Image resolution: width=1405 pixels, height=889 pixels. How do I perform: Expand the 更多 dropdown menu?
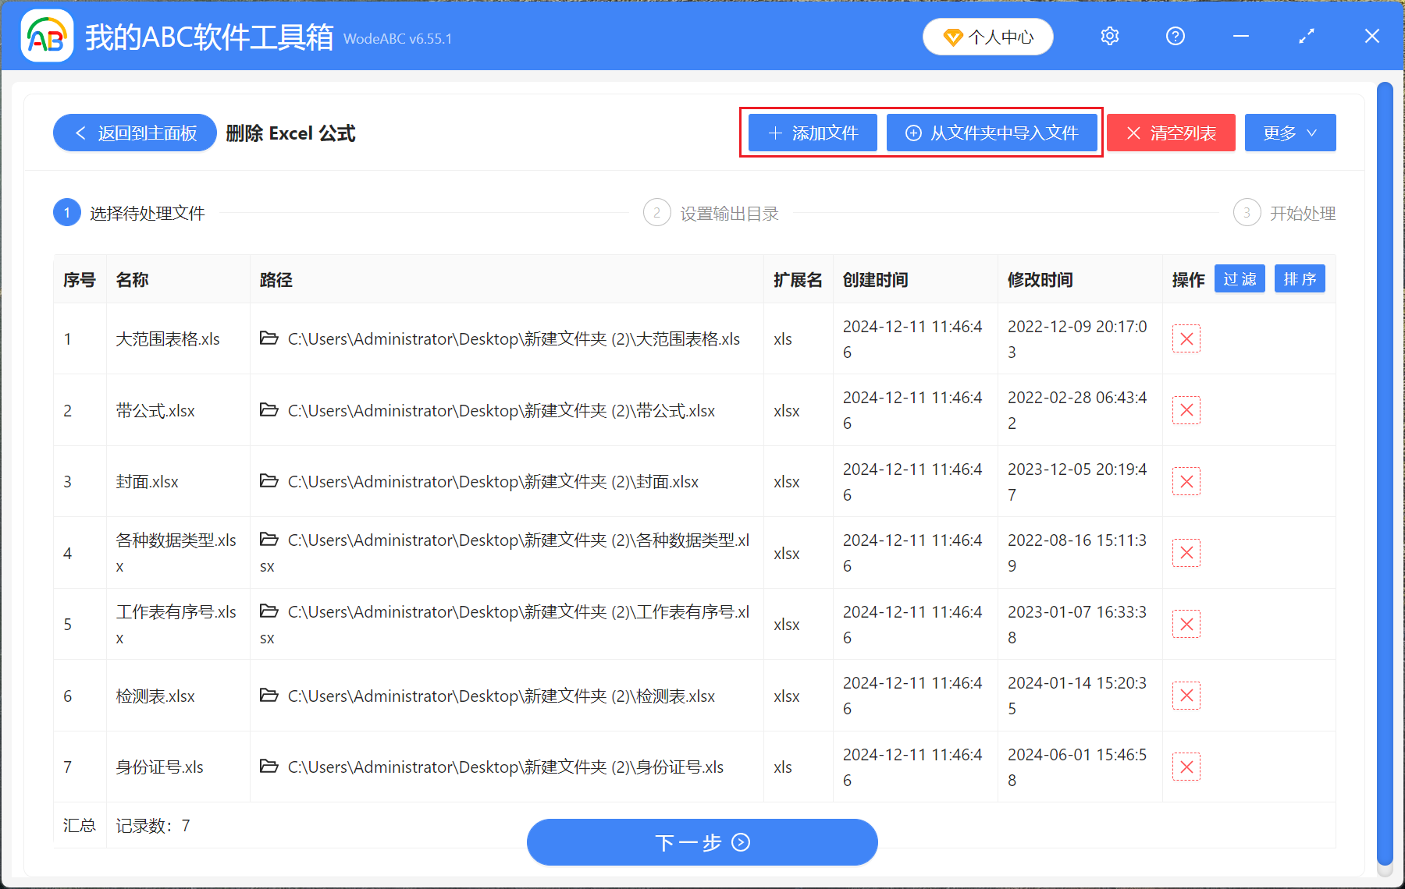click(x=1289, y=133)
